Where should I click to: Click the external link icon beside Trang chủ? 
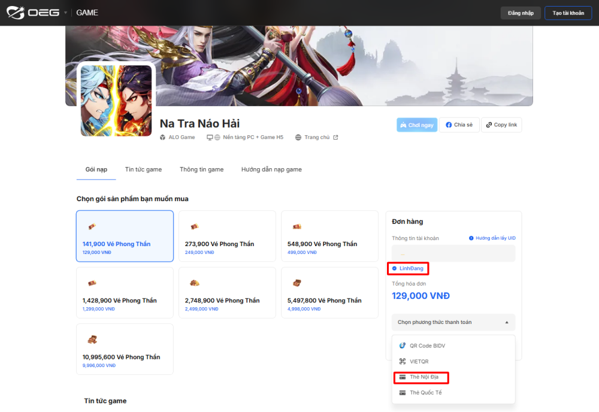335,137
